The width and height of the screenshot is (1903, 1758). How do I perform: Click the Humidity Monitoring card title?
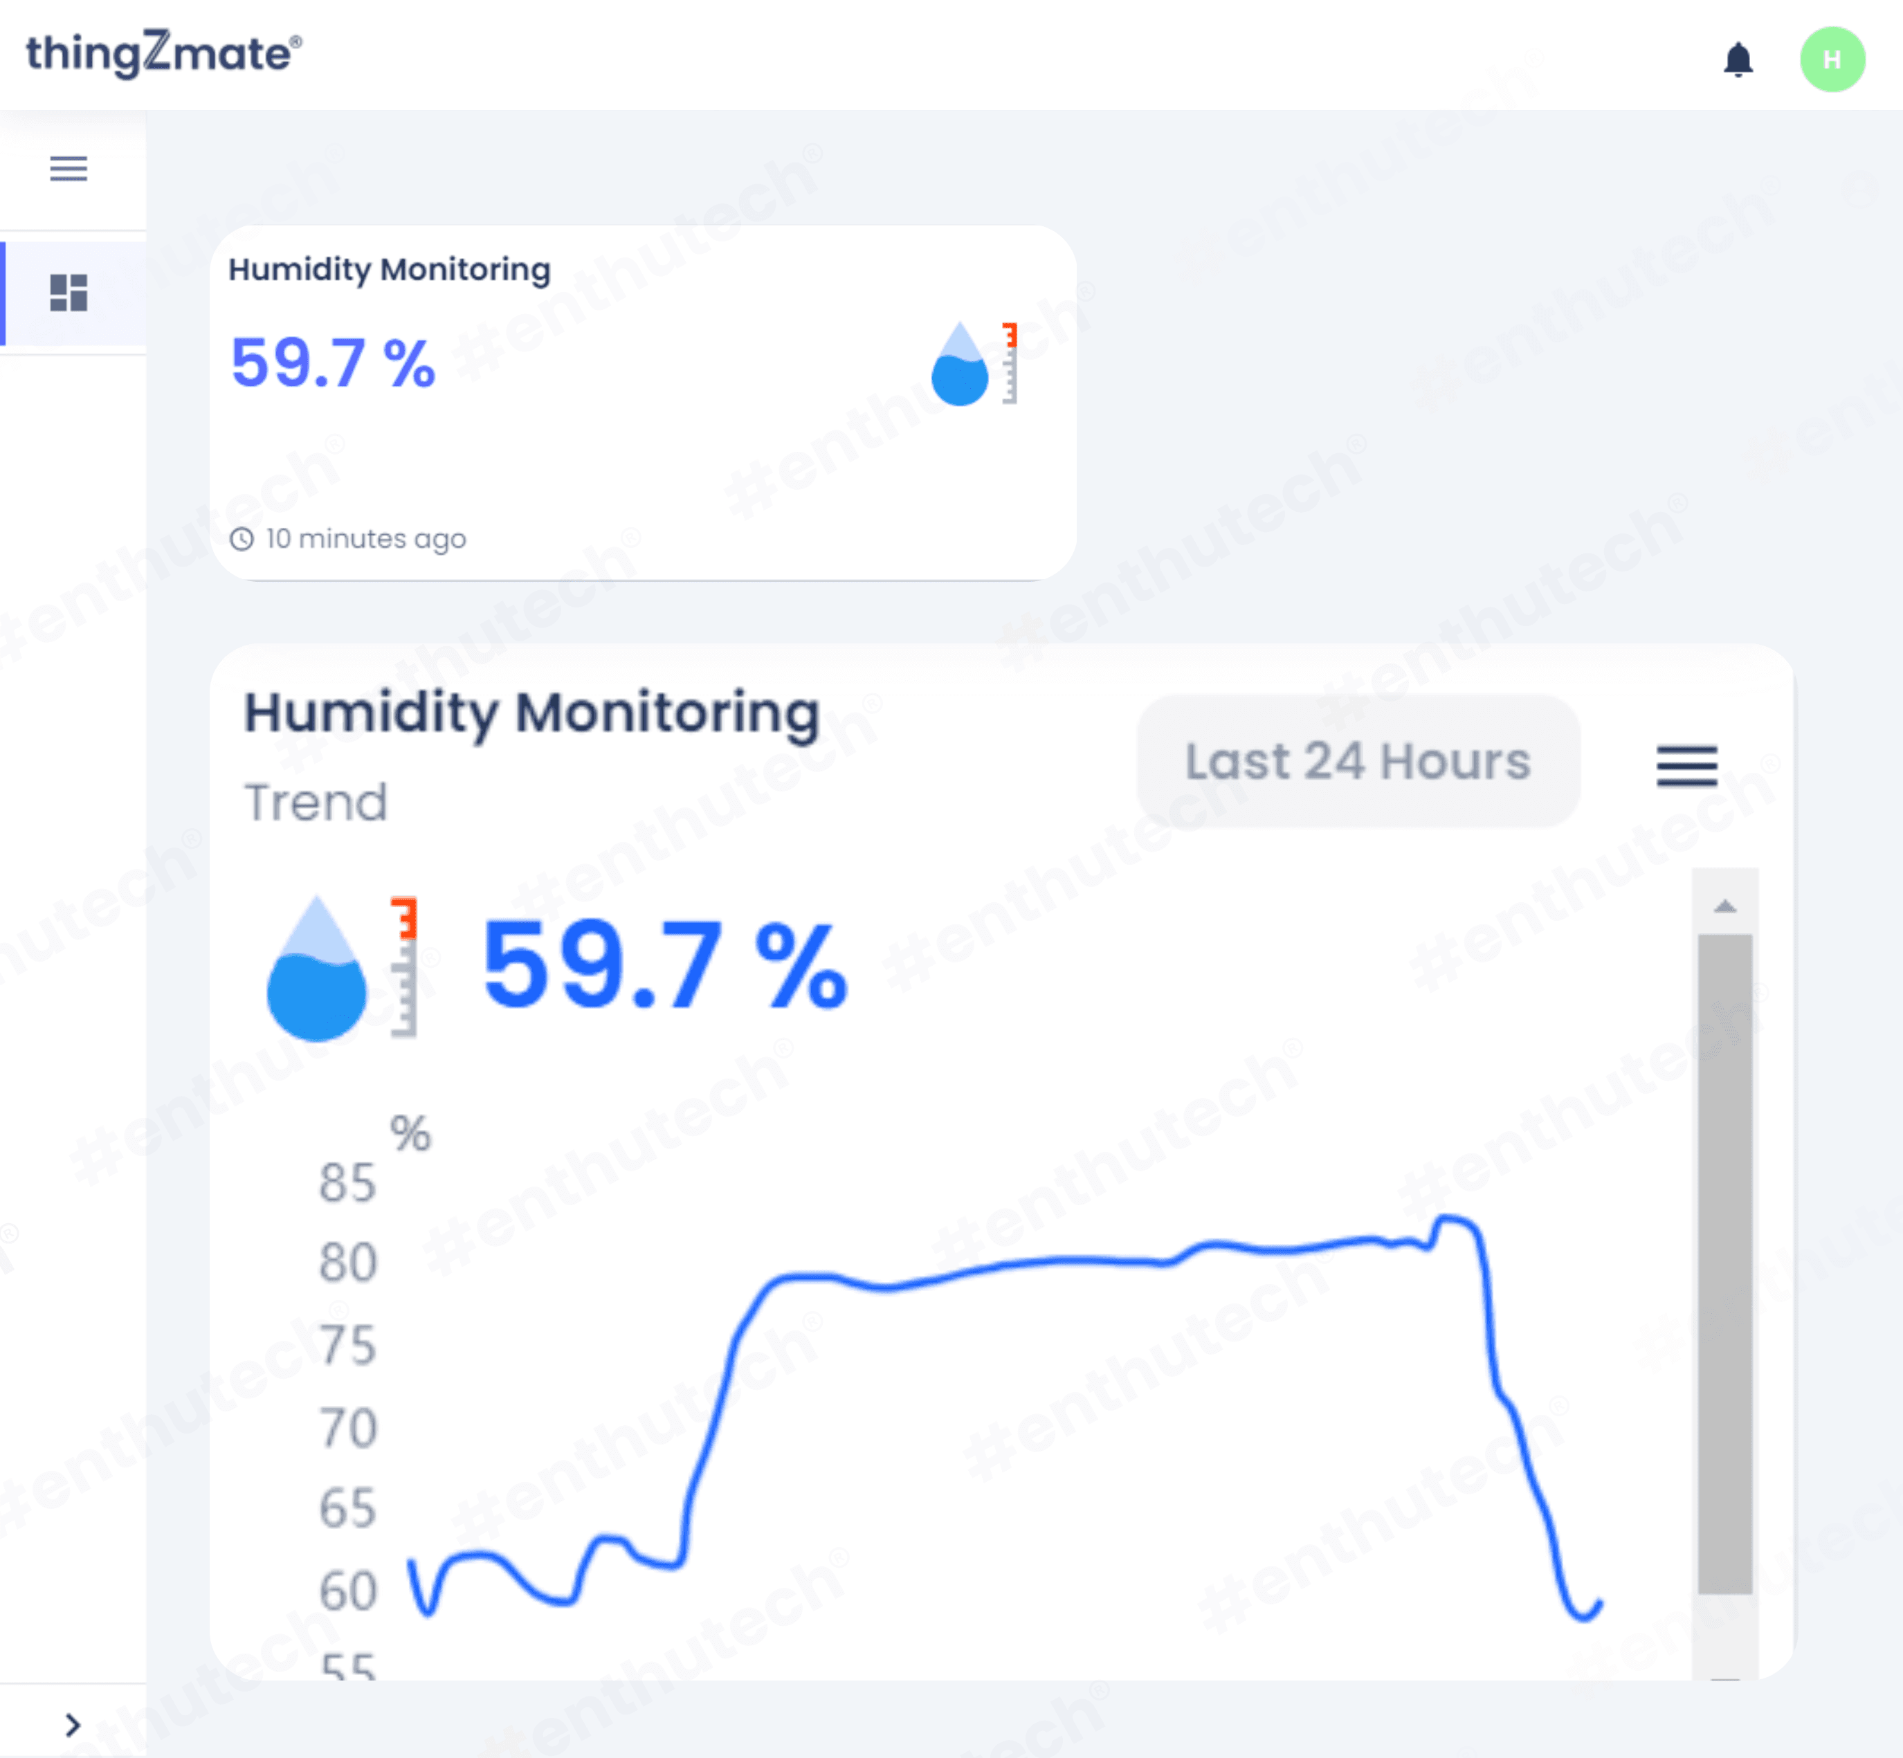coord(389,269)
